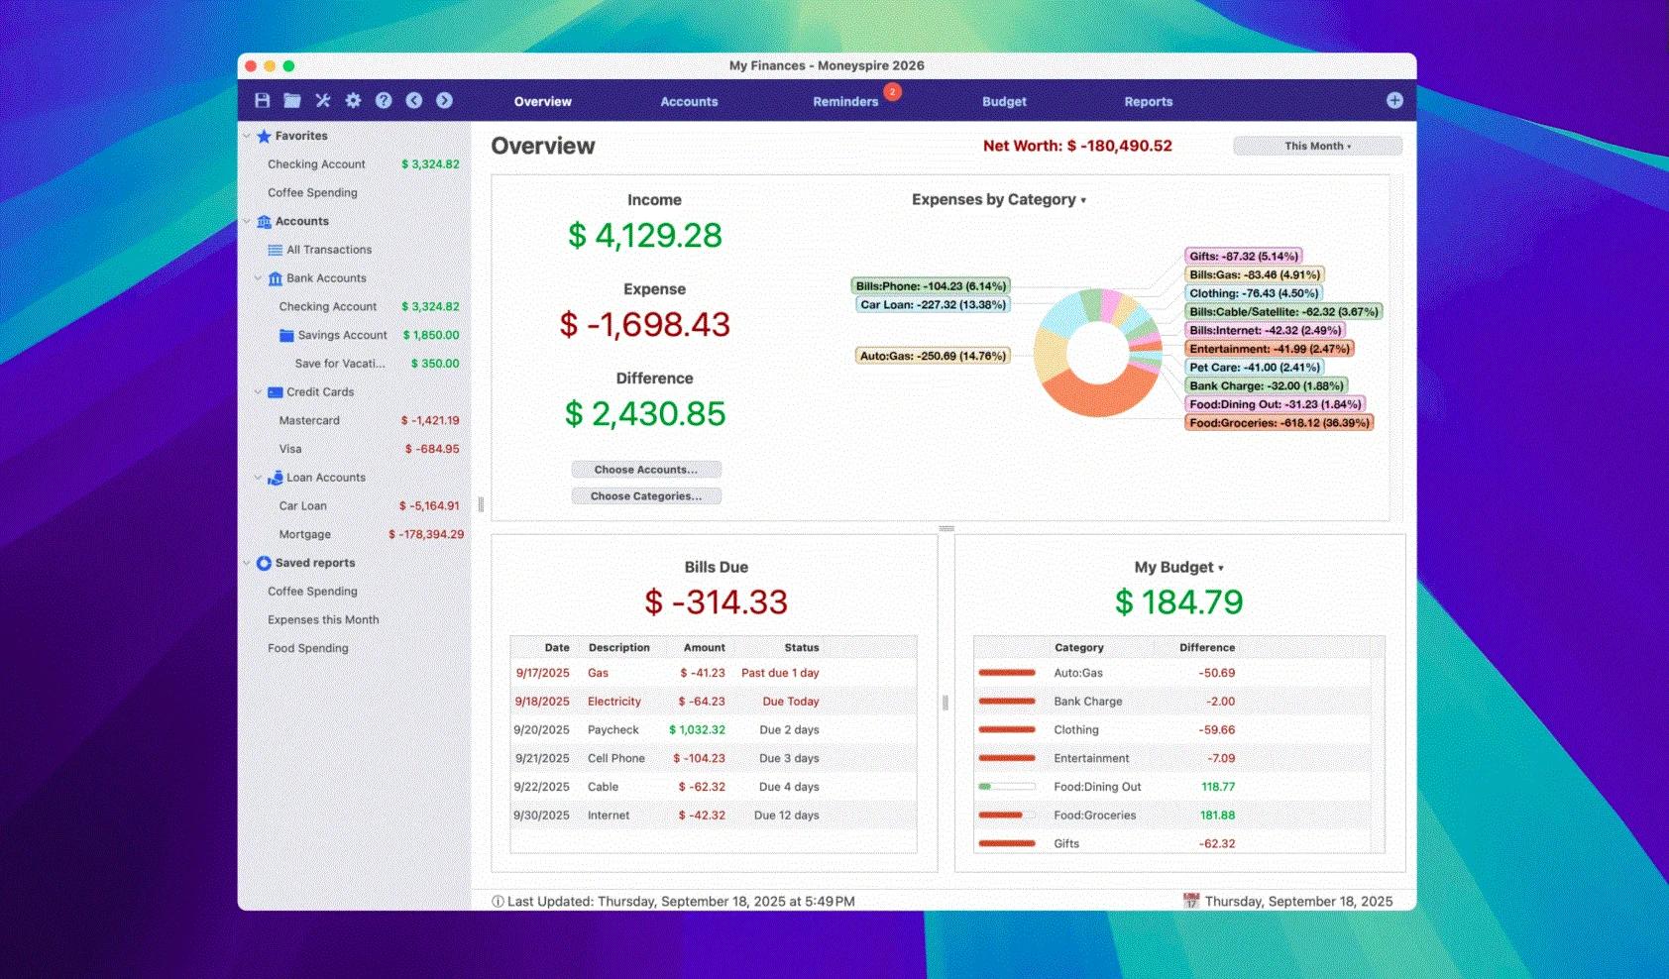Select the Paycheck row in Bills Due

[714, 730]
